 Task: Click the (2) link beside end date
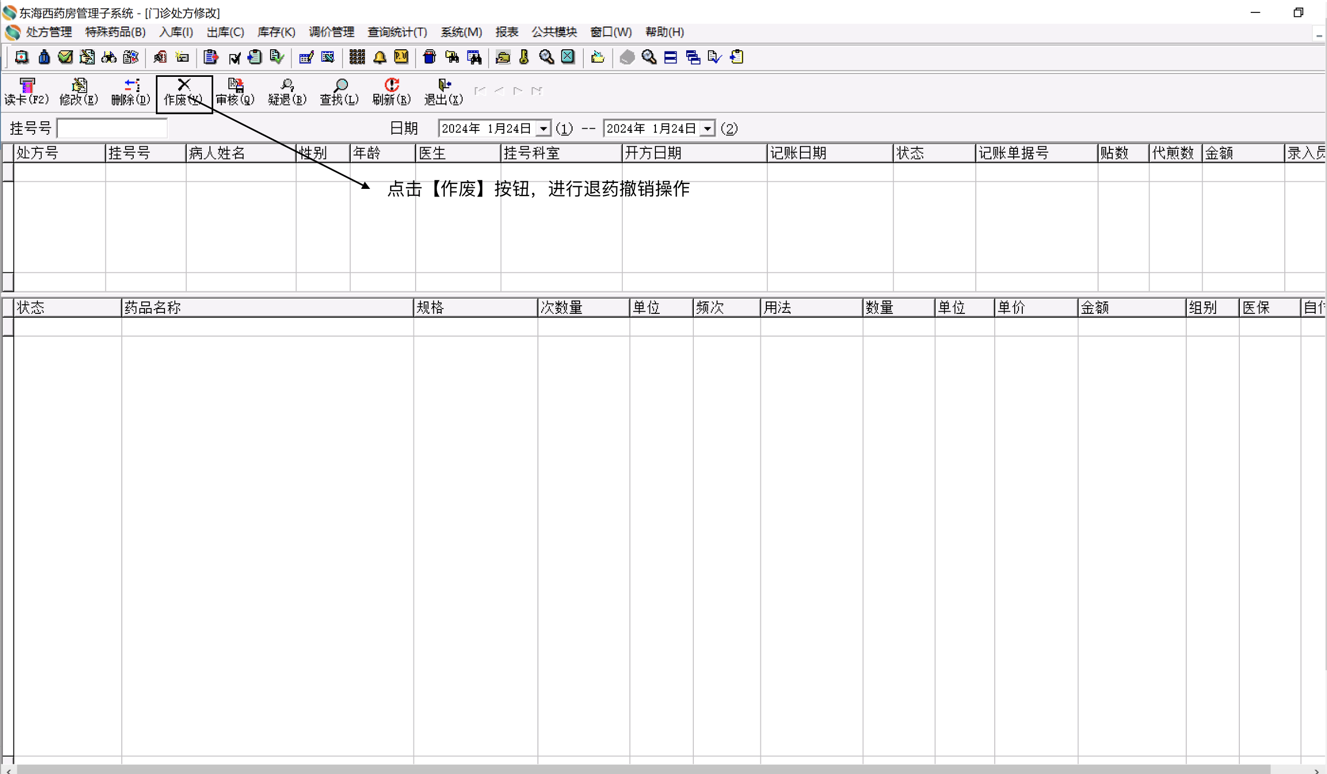tap(729, 129)
